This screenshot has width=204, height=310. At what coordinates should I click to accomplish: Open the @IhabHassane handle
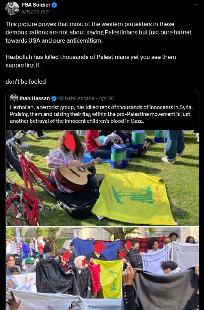76,98
